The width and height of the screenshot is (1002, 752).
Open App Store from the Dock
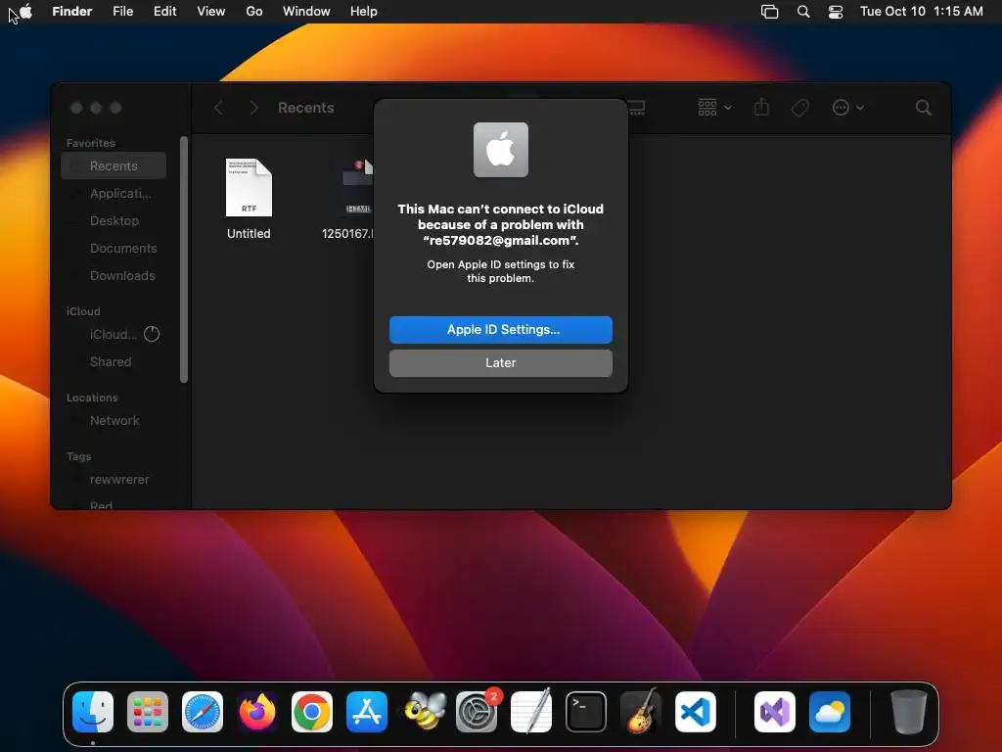click(x=367, y=712)
